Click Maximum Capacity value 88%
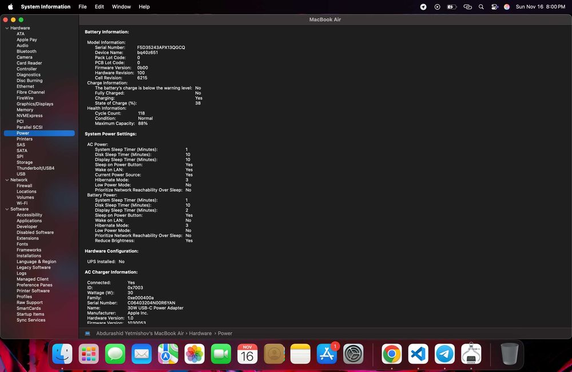The width and height of the screenshot is (572, 372). point(142,124)
